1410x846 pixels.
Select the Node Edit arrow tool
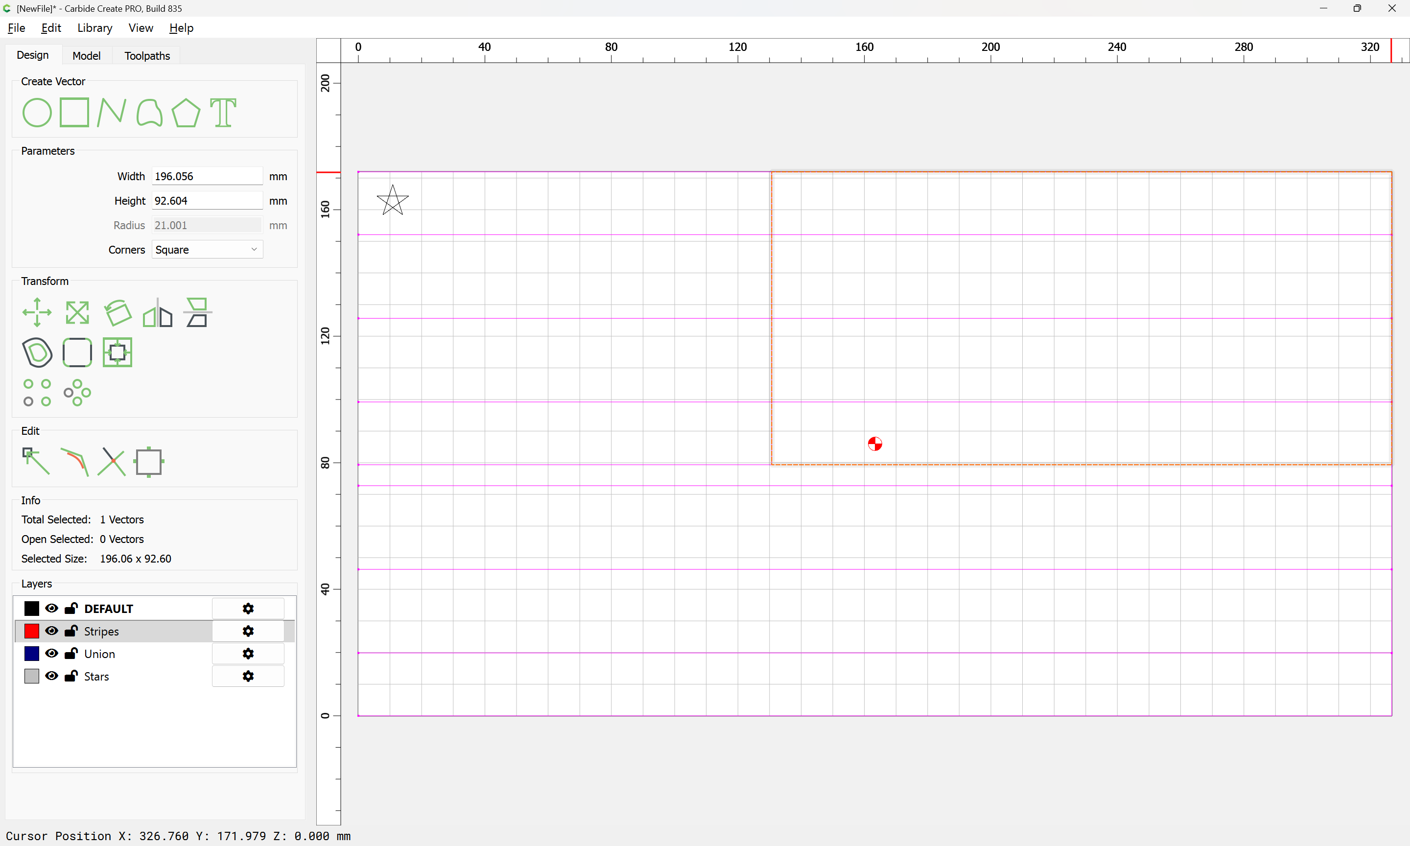36,461
